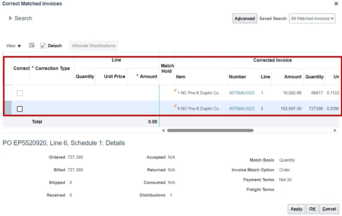The height and width of the screenshot is (216, 342).
Task: Click the quantity 89817 cell
Action: [317, 93]
